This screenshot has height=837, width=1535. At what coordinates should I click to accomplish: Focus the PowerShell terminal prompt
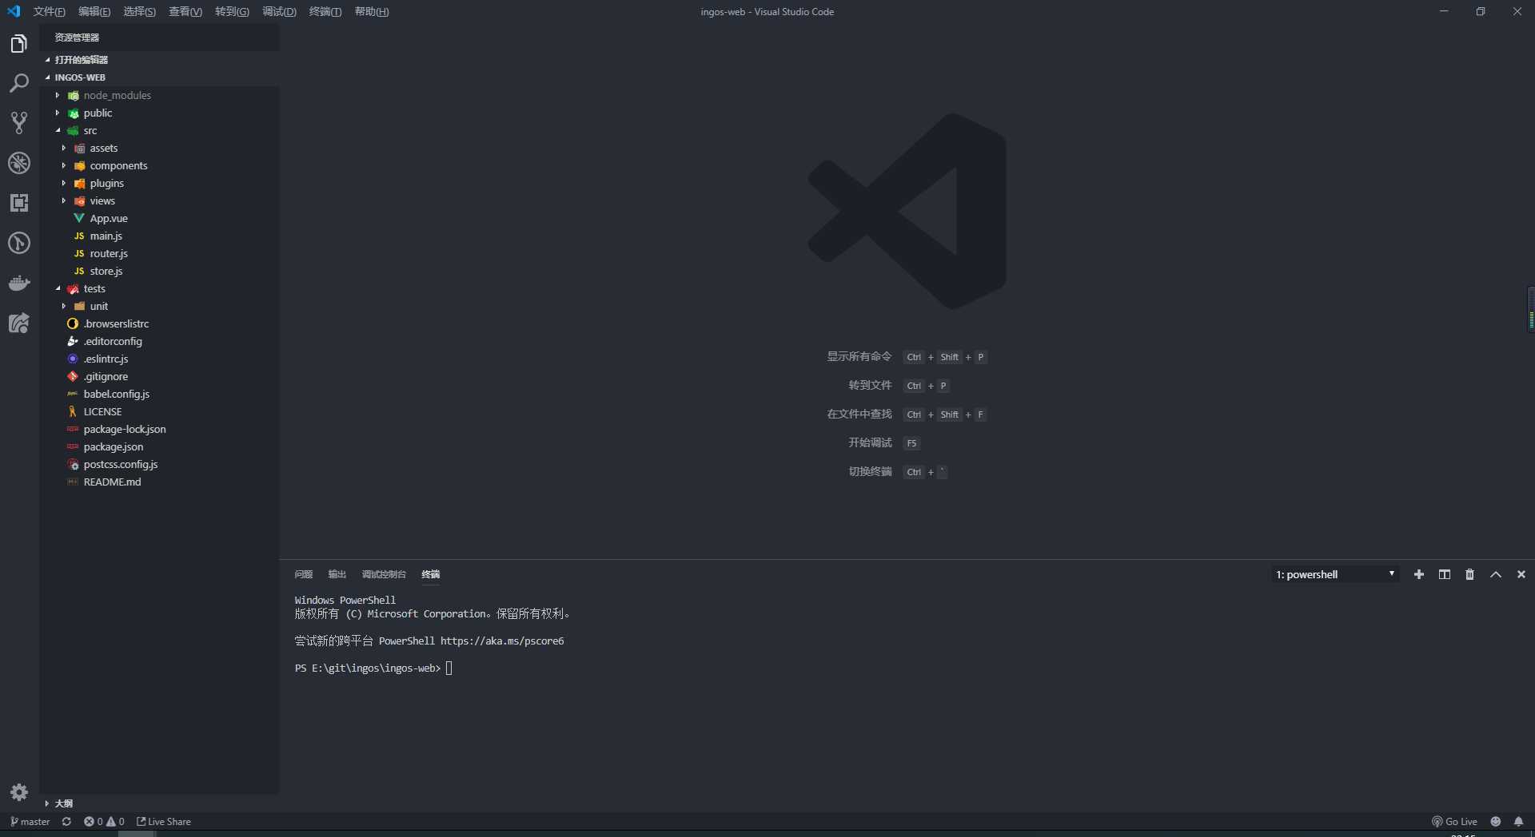[373, 668]
